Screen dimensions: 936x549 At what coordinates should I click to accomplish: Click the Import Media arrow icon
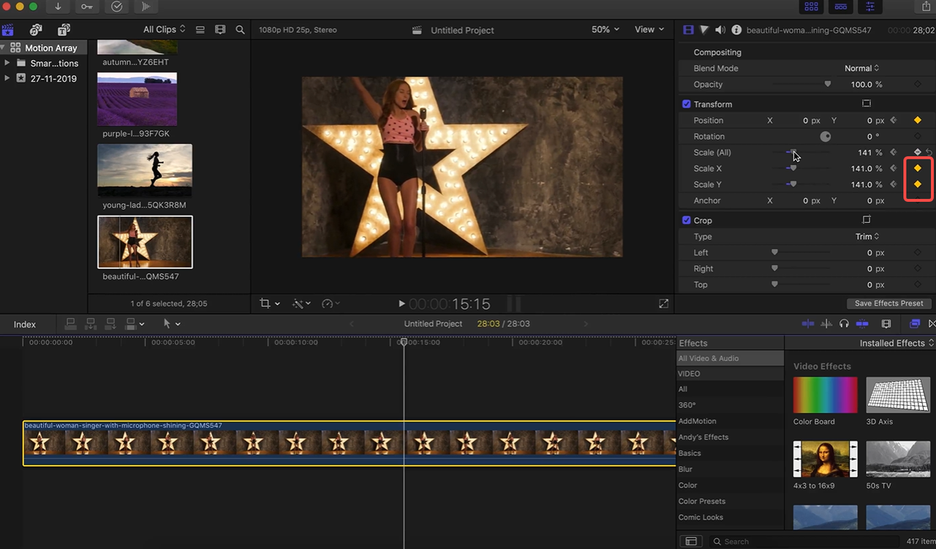point(58,7)
